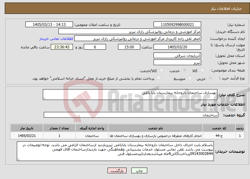Image resolution: width=250 pixels, height=179 pixels.
Task: Click the تعداد / مقدار column header
Action: [x=59, y=128]
